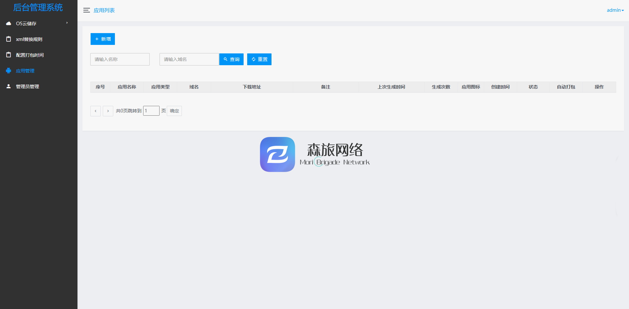The image size is (629, 309).
Task: Click the 查询 search button
Action: pos(231,59)
